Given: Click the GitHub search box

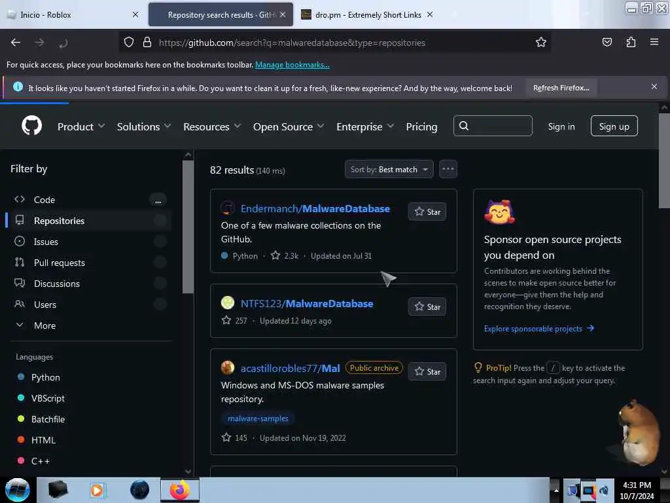Looking at the screenshot, I should (493, 126).
